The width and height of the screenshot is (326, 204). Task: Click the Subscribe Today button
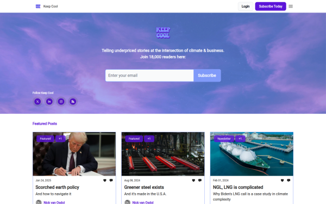click(x=271, y=7)
